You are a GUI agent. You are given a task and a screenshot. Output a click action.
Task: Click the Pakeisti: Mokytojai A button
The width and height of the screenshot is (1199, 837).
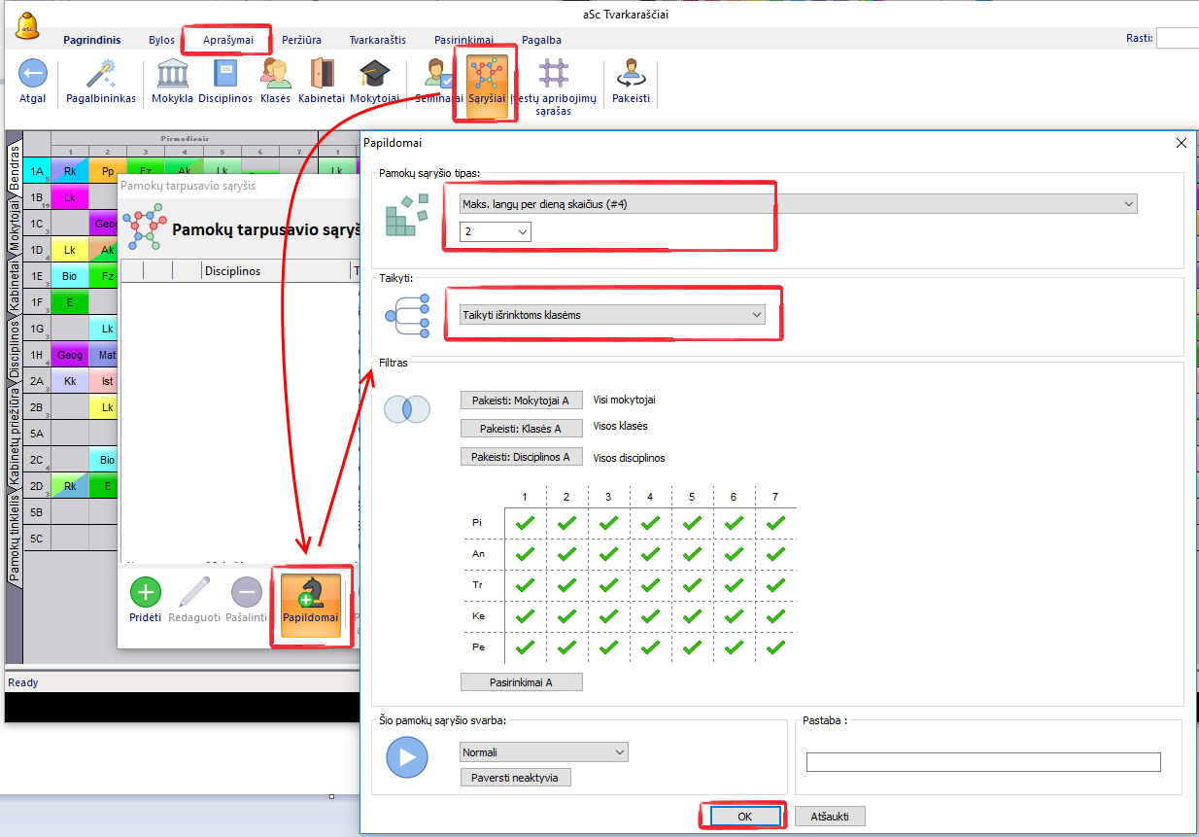tap(520, 401)
